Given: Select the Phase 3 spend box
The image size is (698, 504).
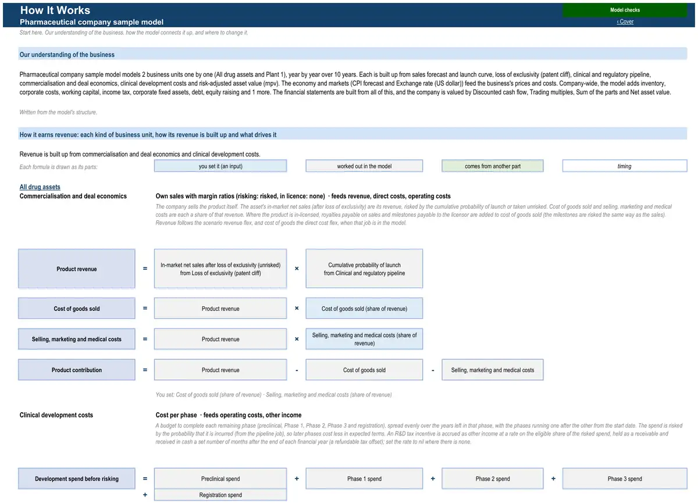Looking at the screenshot, I should 625,479.
